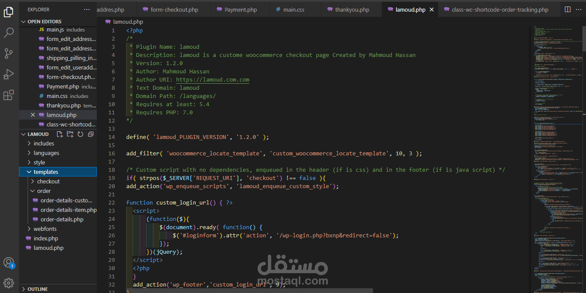
Task: Open class-wc-shortcod... in Open Editors
Action: point(58,125)
